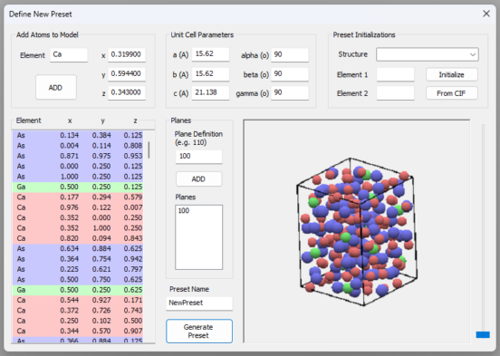This screenshot has width=500, height=356.
Task: Click the beta (o) angle field
Action: pos(290,73)
